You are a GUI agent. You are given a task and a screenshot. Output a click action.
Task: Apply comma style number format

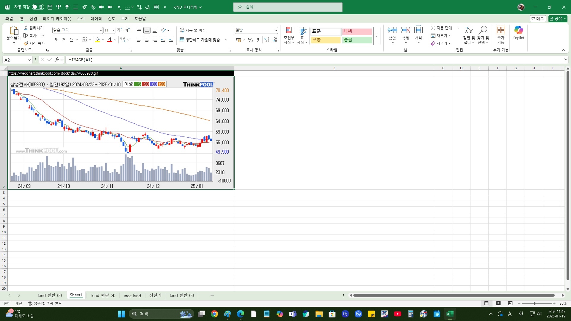258,40
